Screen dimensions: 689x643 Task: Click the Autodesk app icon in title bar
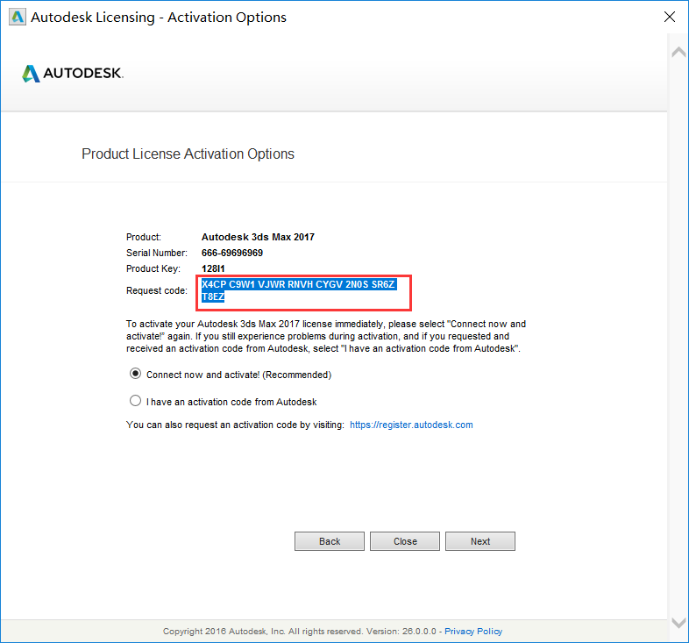click(17, 17)
